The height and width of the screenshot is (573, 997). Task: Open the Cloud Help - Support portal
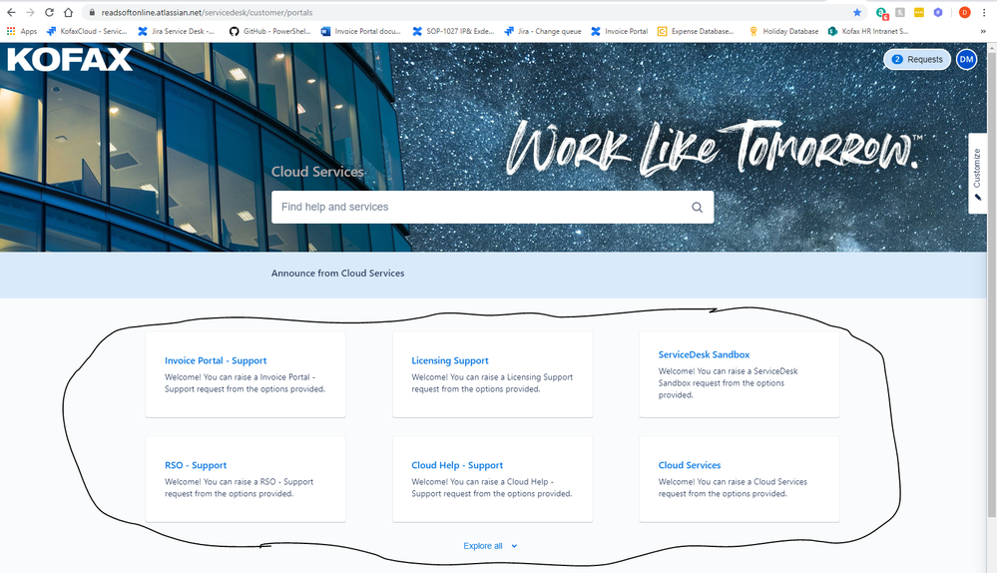click(x=493, y=479)
